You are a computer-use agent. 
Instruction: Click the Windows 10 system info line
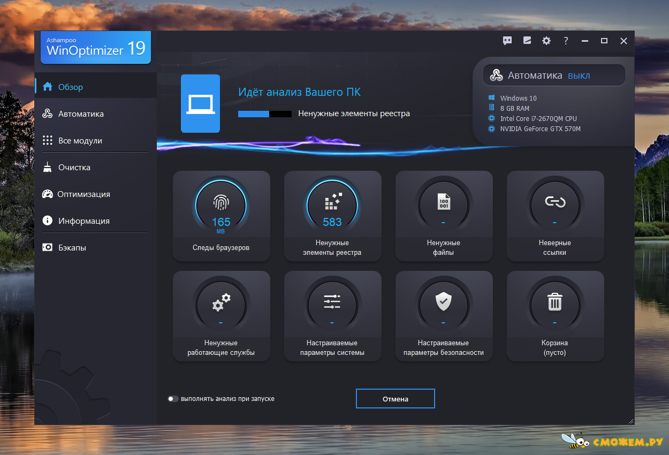click(x=512, y=98)
